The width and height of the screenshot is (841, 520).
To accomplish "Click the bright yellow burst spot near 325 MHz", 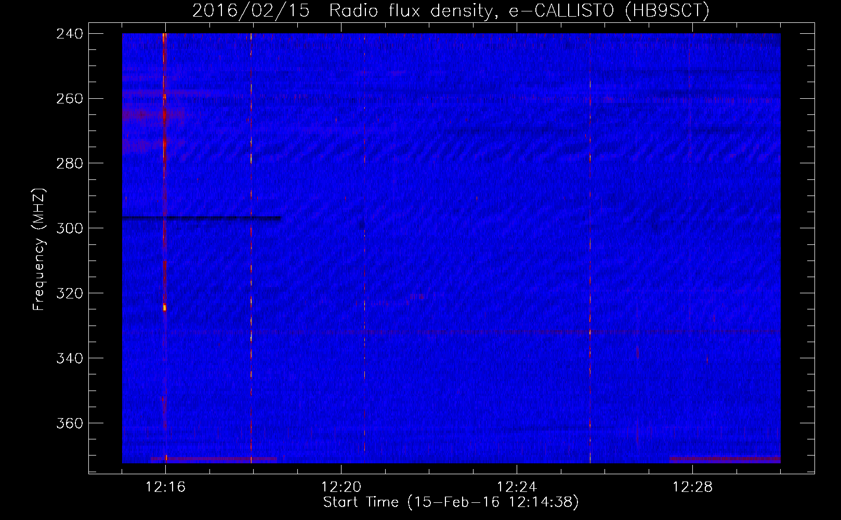I will pos(165,307).
